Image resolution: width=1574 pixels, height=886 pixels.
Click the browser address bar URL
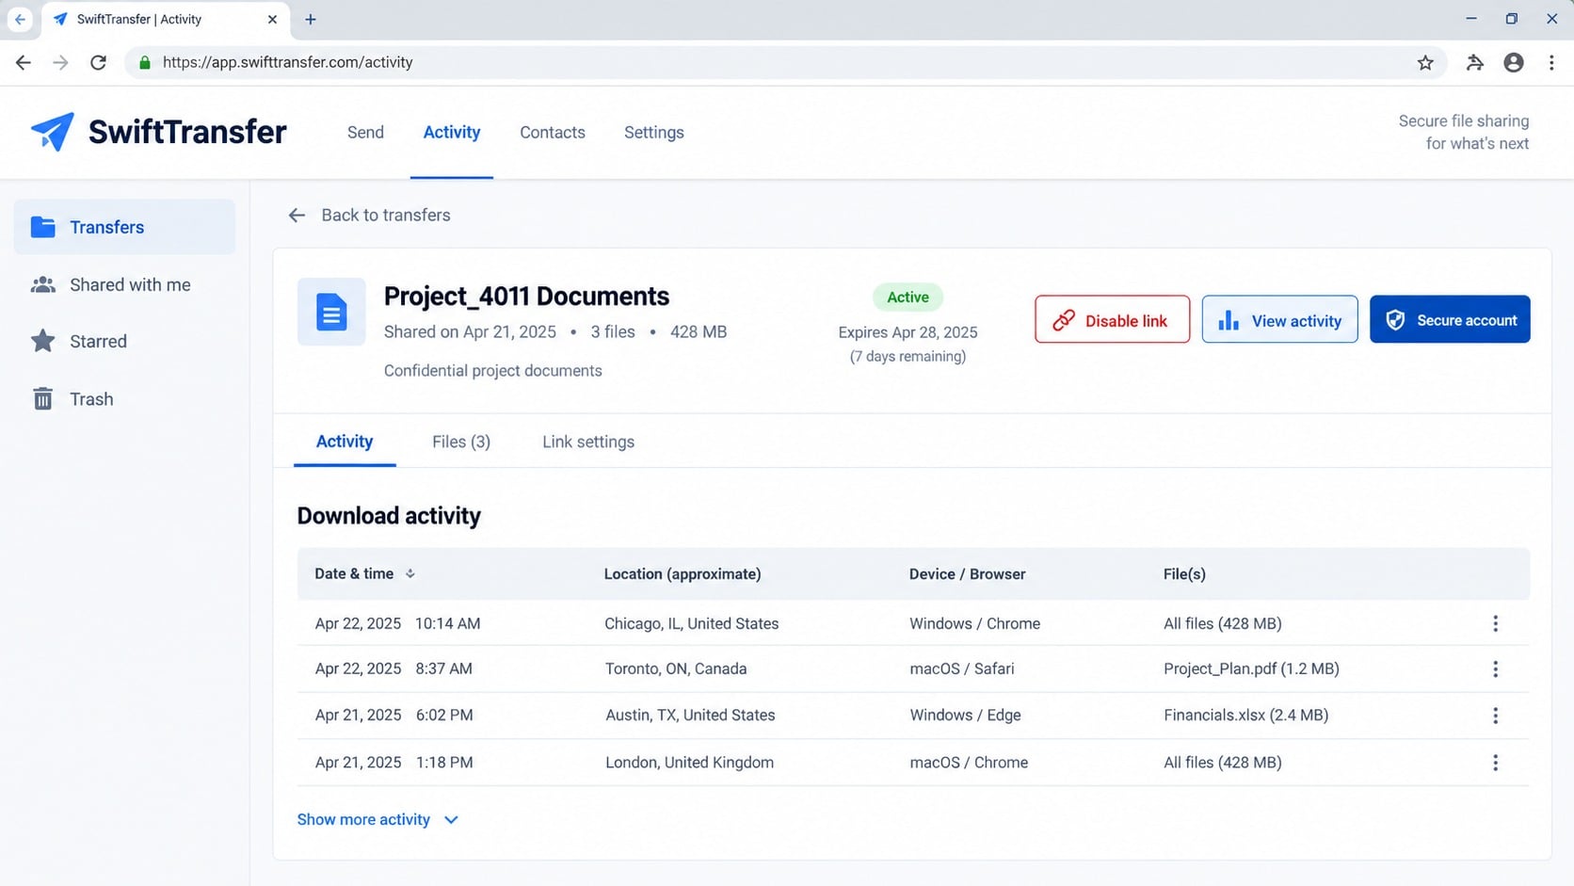[x=288, y=62]
